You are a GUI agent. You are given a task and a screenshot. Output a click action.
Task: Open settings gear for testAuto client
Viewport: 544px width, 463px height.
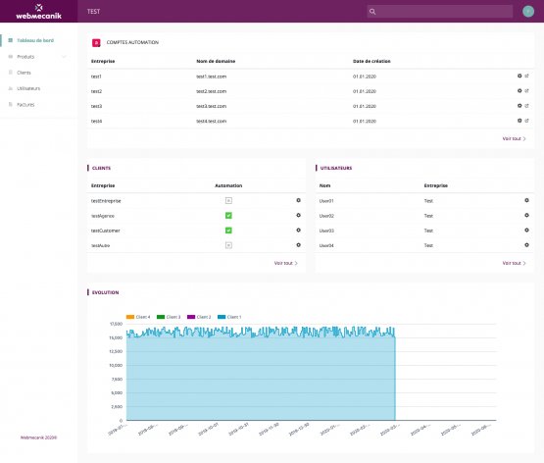point(298,245)
